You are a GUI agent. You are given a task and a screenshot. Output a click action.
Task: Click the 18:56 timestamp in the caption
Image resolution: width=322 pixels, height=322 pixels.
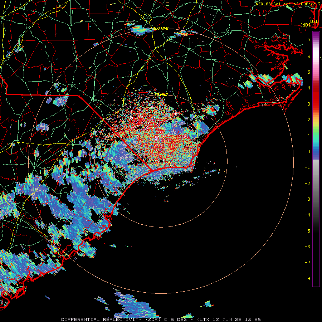coord(254,319)
